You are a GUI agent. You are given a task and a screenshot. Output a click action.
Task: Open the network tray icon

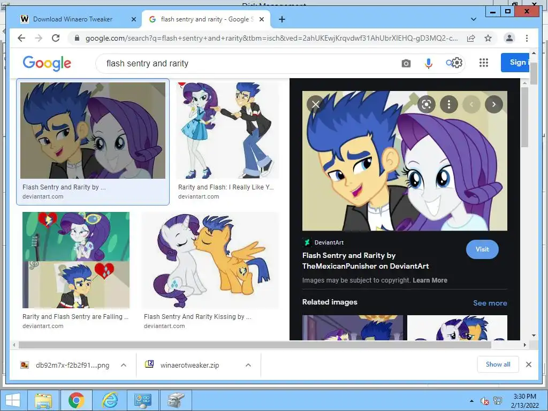click(498, 401)
